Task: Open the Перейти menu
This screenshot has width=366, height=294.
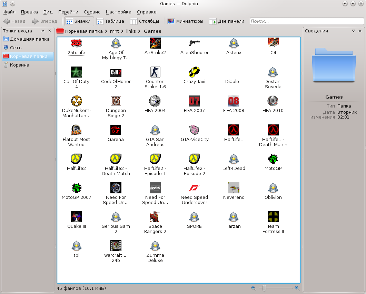Action: click(68, 12)
